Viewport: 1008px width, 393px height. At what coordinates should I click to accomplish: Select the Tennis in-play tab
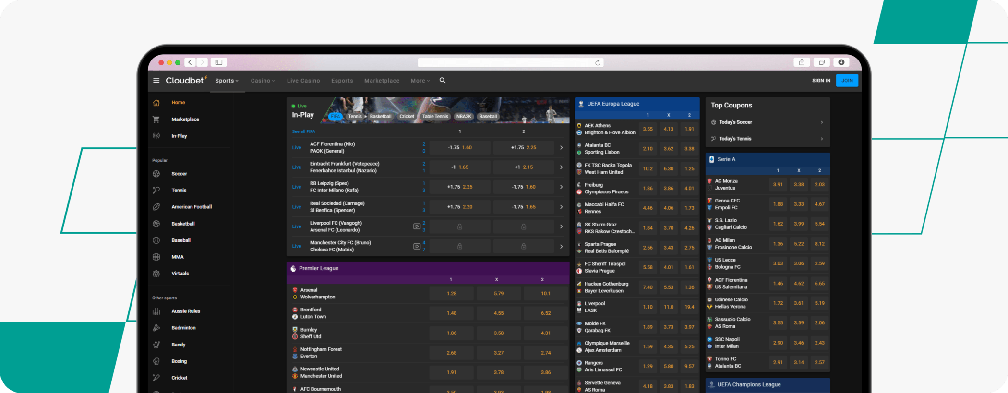pos(355,117)
